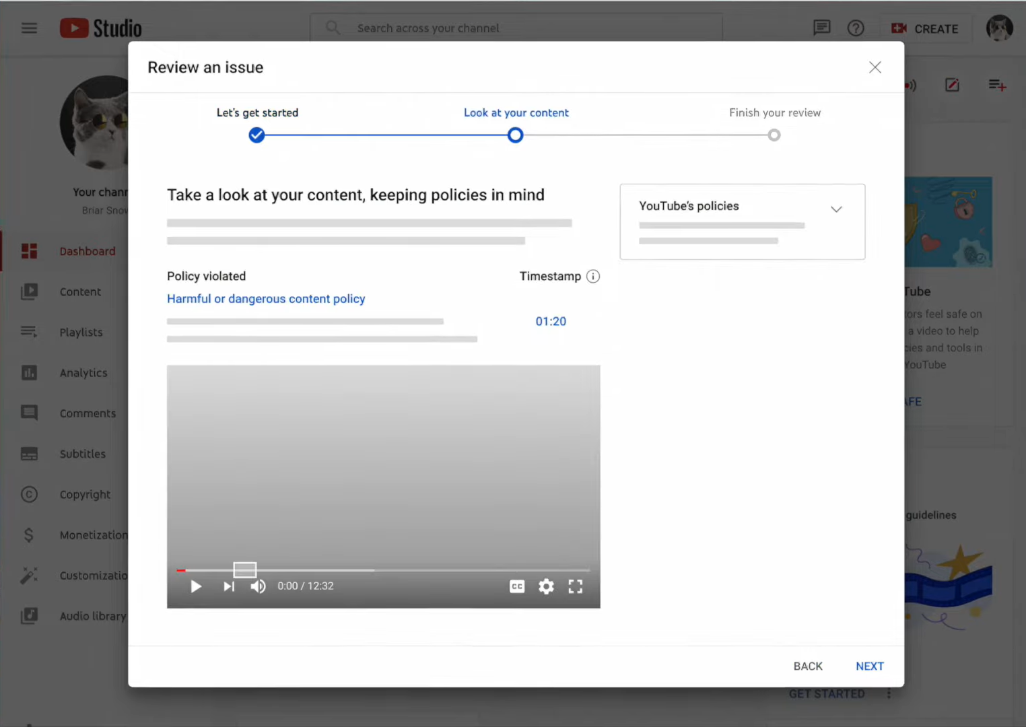Click the three-dot menu beside GET STARTED

pyautogui.click(x=889, y=694)
